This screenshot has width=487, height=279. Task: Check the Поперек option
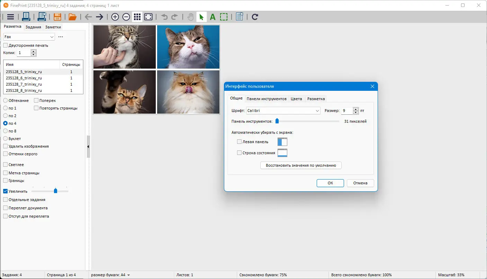pos(36,101)
